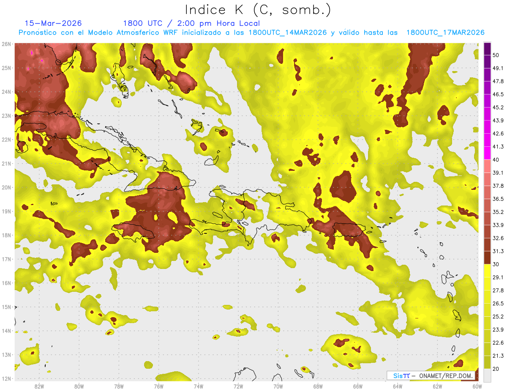Click the '49.1' value on the color scale

pyautogui.click(x=499, y=68)
